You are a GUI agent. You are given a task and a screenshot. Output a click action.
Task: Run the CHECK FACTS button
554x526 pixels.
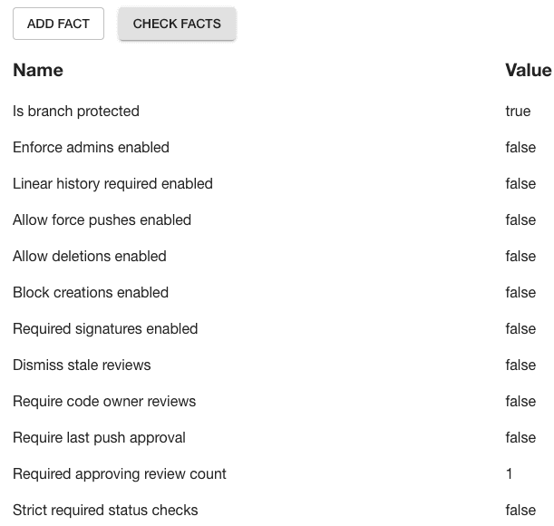[177, 24]
